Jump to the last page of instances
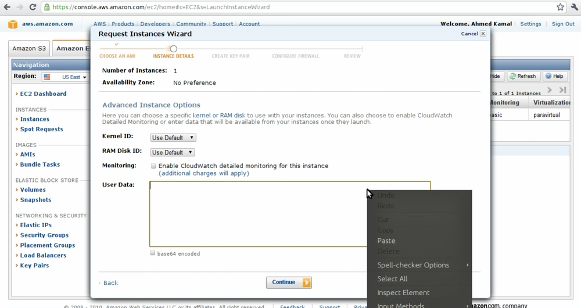The image size is (581, 308). coord(562,91)
